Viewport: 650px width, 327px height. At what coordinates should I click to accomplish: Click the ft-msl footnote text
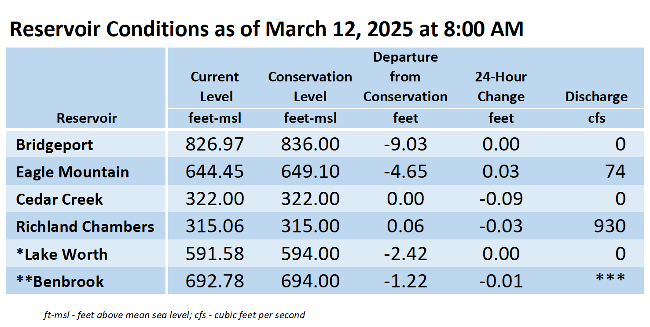(174, 315)
